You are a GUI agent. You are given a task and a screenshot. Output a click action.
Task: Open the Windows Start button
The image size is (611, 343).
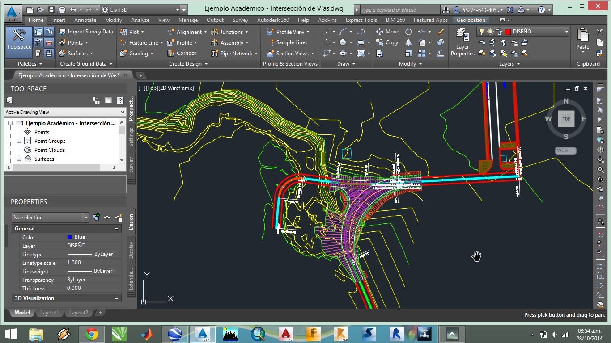click(x=11, y=334)
